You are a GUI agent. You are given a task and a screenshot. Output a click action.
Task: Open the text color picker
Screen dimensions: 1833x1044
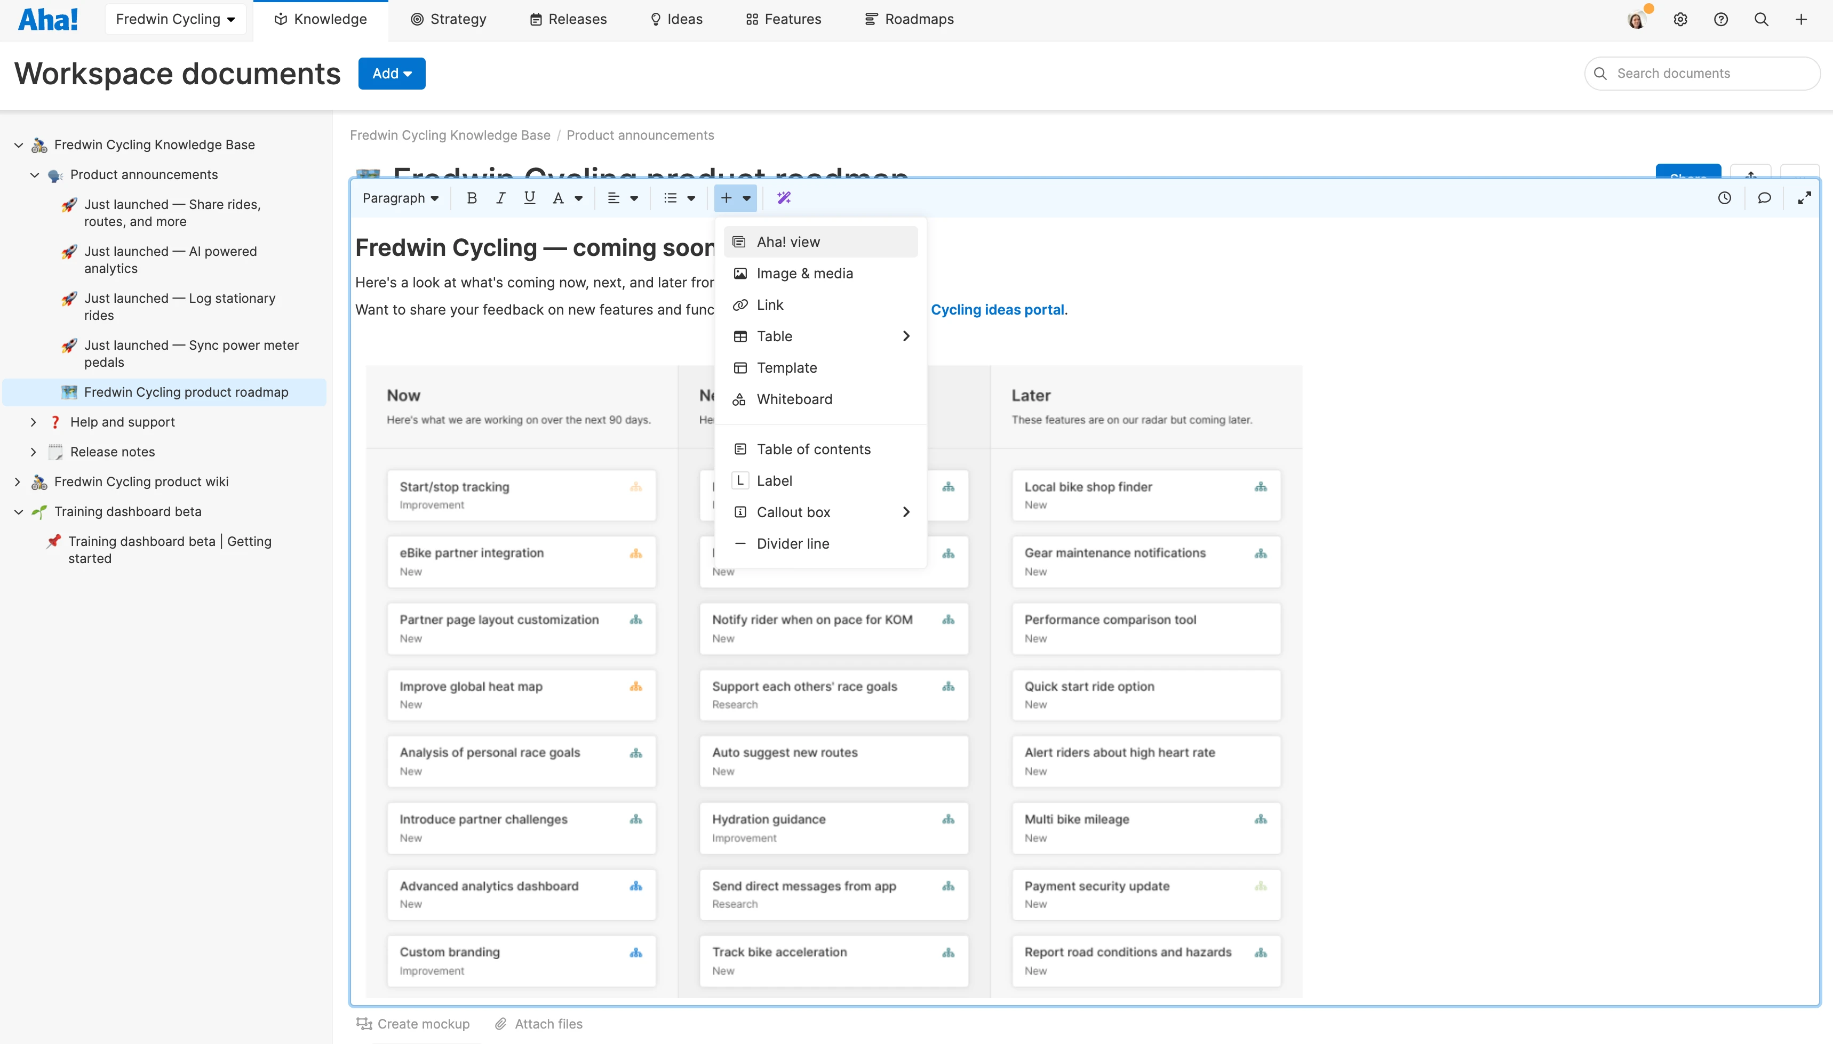(x=567, y=198)
